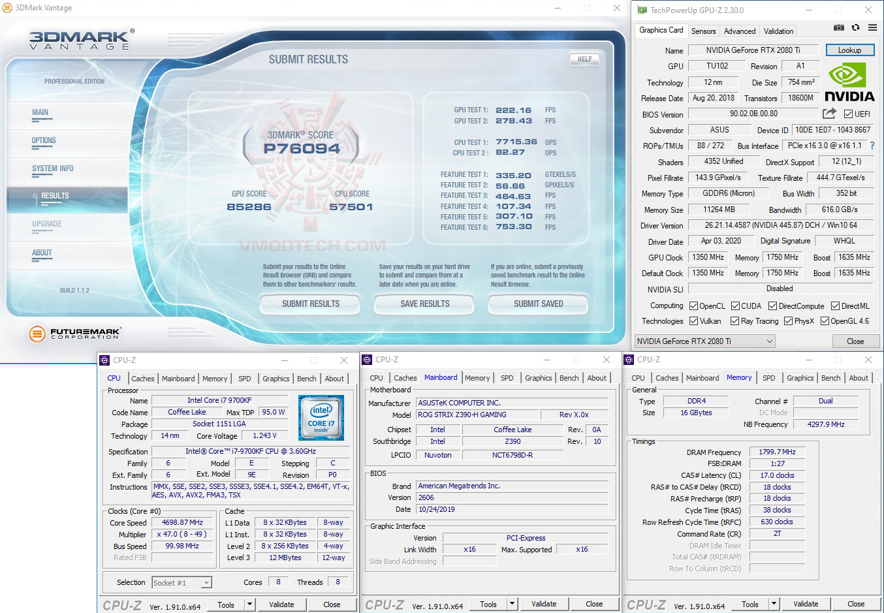Click the Submit Saved button

pos(539,304)
